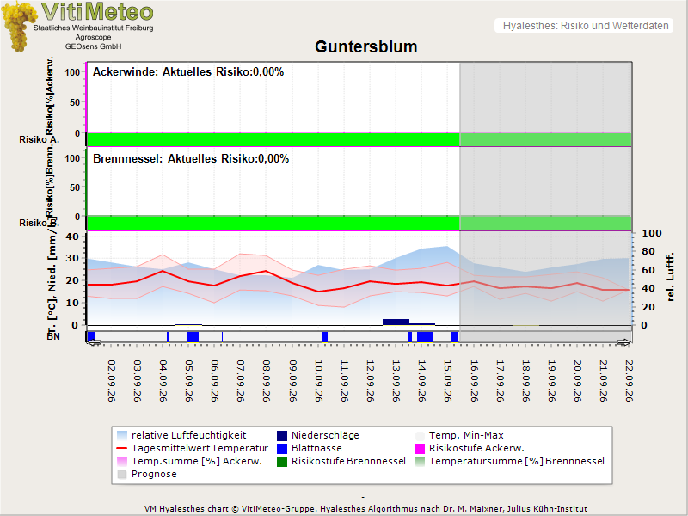688x516 pixels.
Task: Click the Blattnässe legend swatch
Action: pos(282,448)
